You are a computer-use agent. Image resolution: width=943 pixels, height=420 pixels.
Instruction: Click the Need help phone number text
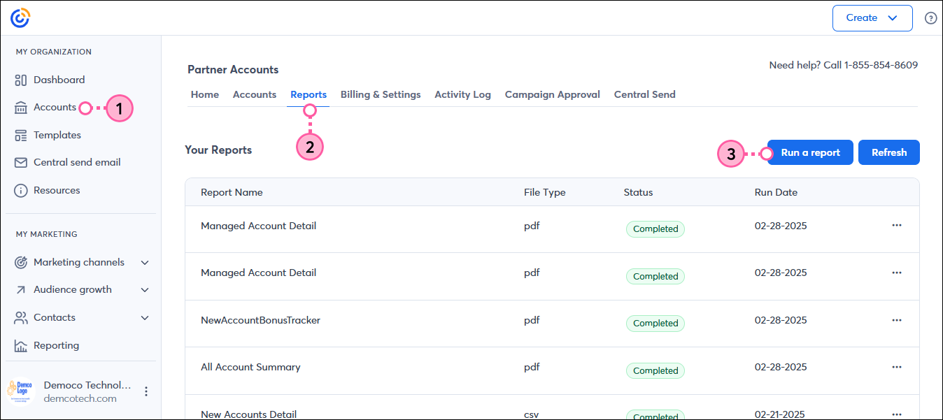pyautogui.click(x=843, y=65)
